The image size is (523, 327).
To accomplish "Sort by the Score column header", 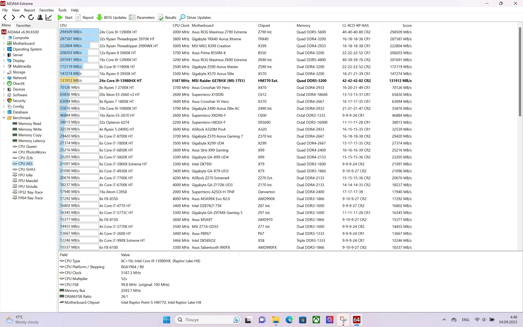I will 397,25.
